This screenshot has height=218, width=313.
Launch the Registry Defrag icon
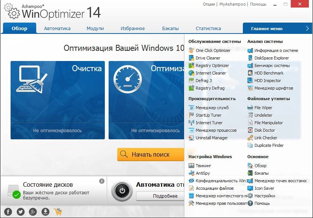tap(191, 88)
